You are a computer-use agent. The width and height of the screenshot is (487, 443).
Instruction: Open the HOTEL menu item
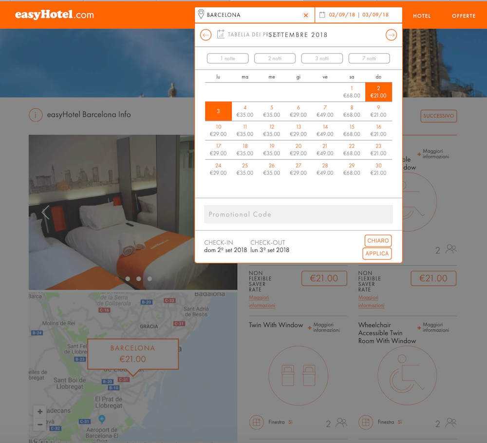pyautogui.click(x=422, y=16)
